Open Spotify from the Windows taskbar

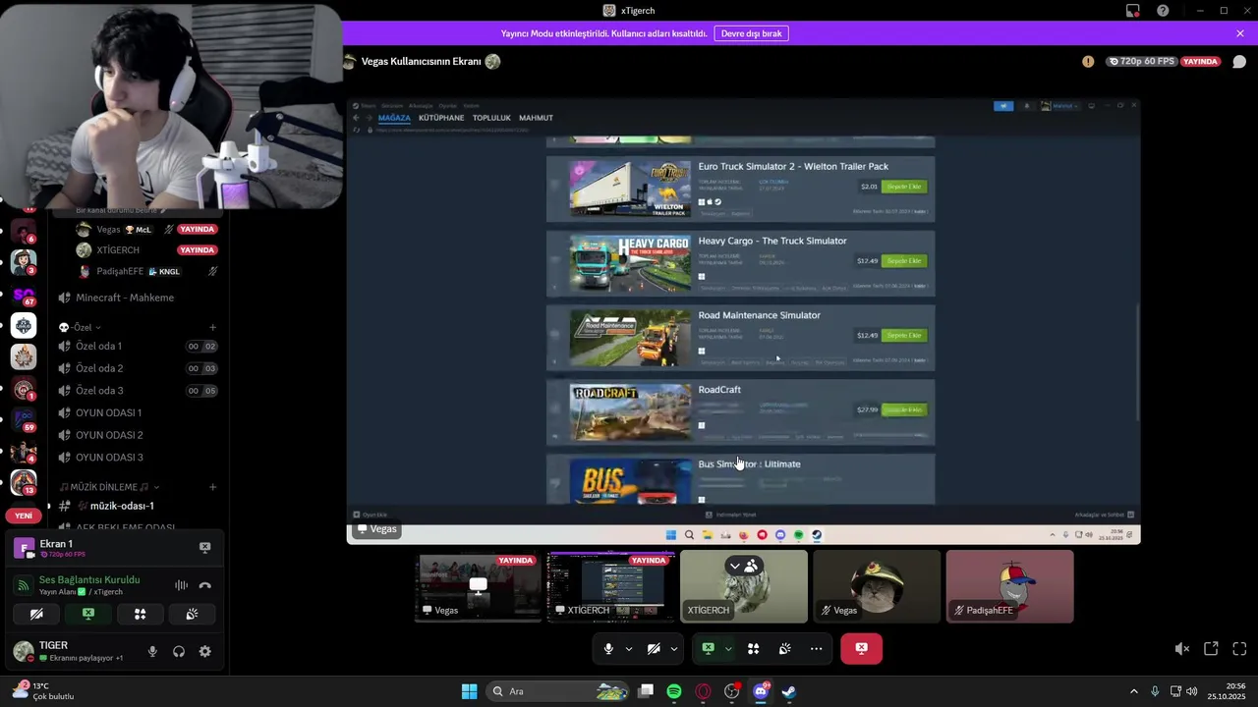pos(674,691)
